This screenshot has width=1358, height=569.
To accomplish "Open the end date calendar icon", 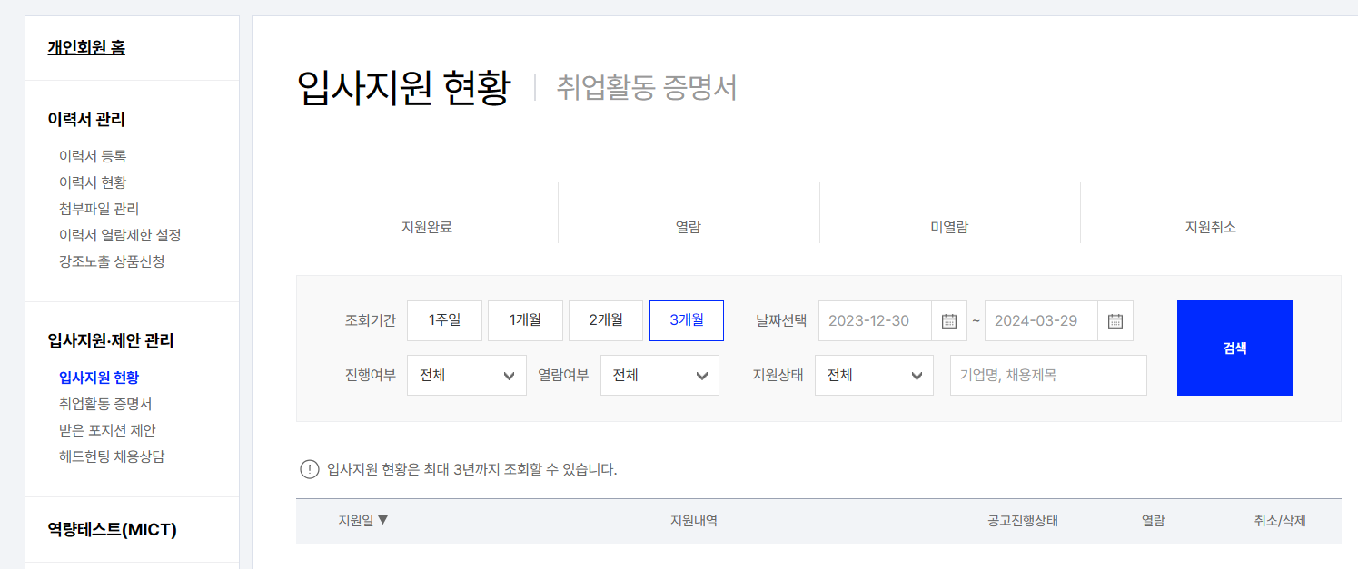I will point(1115,320).
